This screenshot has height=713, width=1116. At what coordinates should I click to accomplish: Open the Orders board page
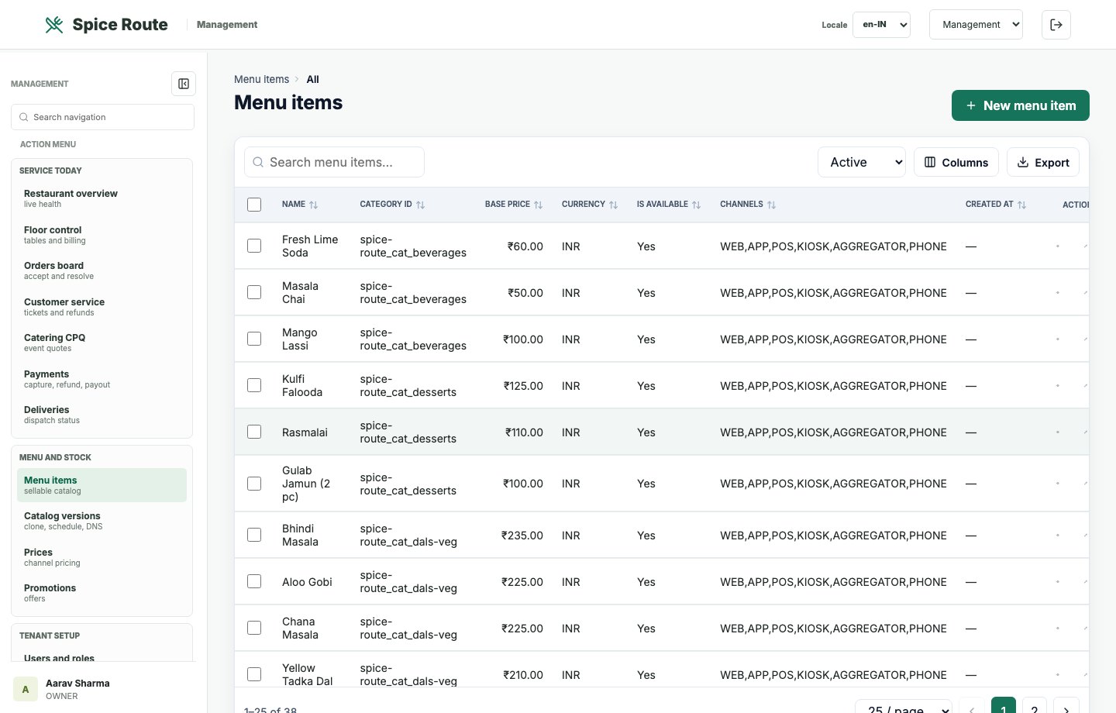[x=102, y=270]
